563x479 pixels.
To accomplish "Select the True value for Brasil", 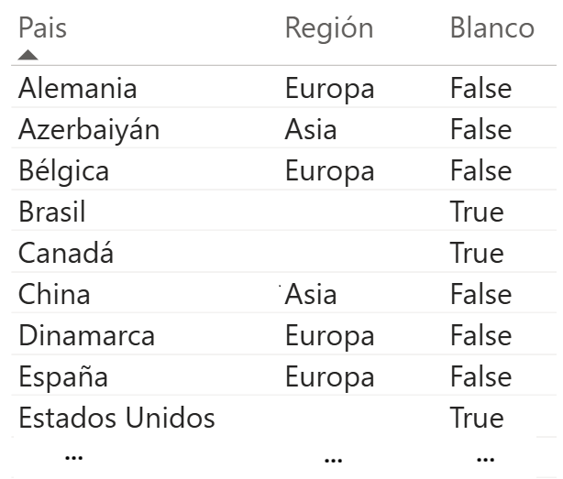I will click(x=476, y=212).
